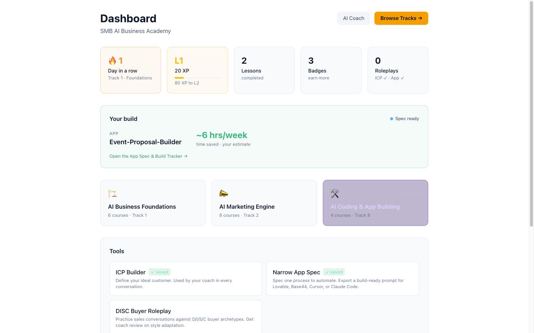Screen dimensions: 534x333
Task: Click the saved badge beside Narrow App Spec
Action: [x=334, y=272]
